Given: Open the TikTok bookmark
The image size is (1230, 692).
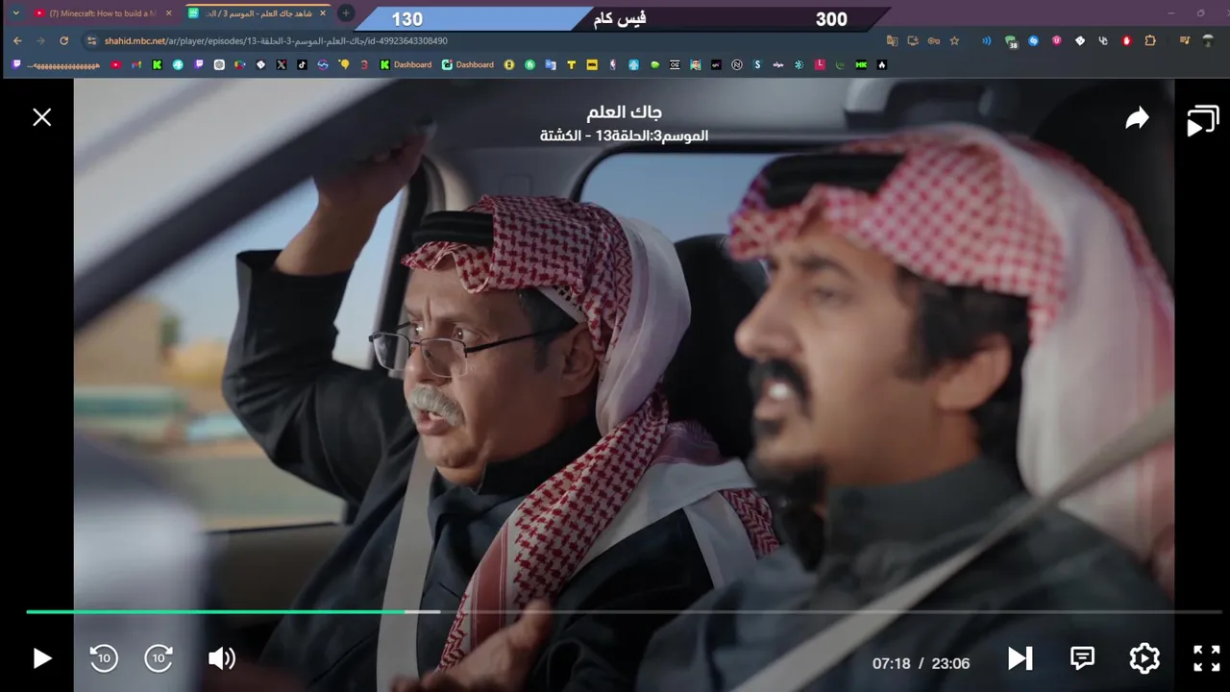Looking at the screenshot, I should [302, 64].
